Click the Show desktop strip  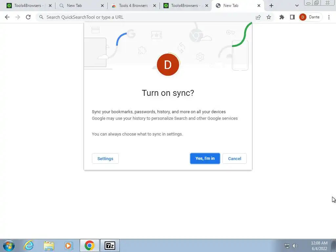tap(334, 245)
